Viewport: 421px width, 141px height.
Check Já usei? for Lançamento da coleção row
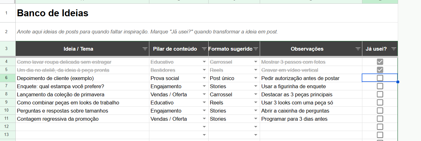(380, 94)
